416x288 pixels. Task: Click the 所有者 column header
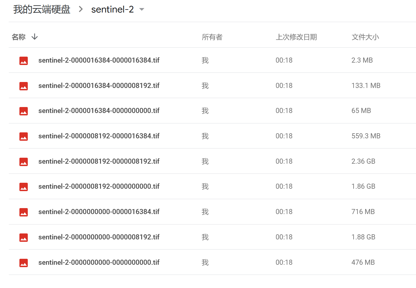[x=212, y=37]
